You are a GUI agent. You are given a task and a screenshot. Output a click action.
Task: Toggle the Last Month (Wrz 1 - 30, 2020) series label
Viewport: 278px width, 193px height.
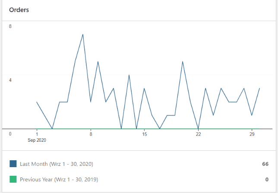(57, 164)
